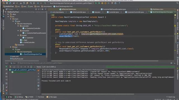Viewport: 179px width, 100px height.
Task: Open the Terminal tool window
Action: point(40,97)
